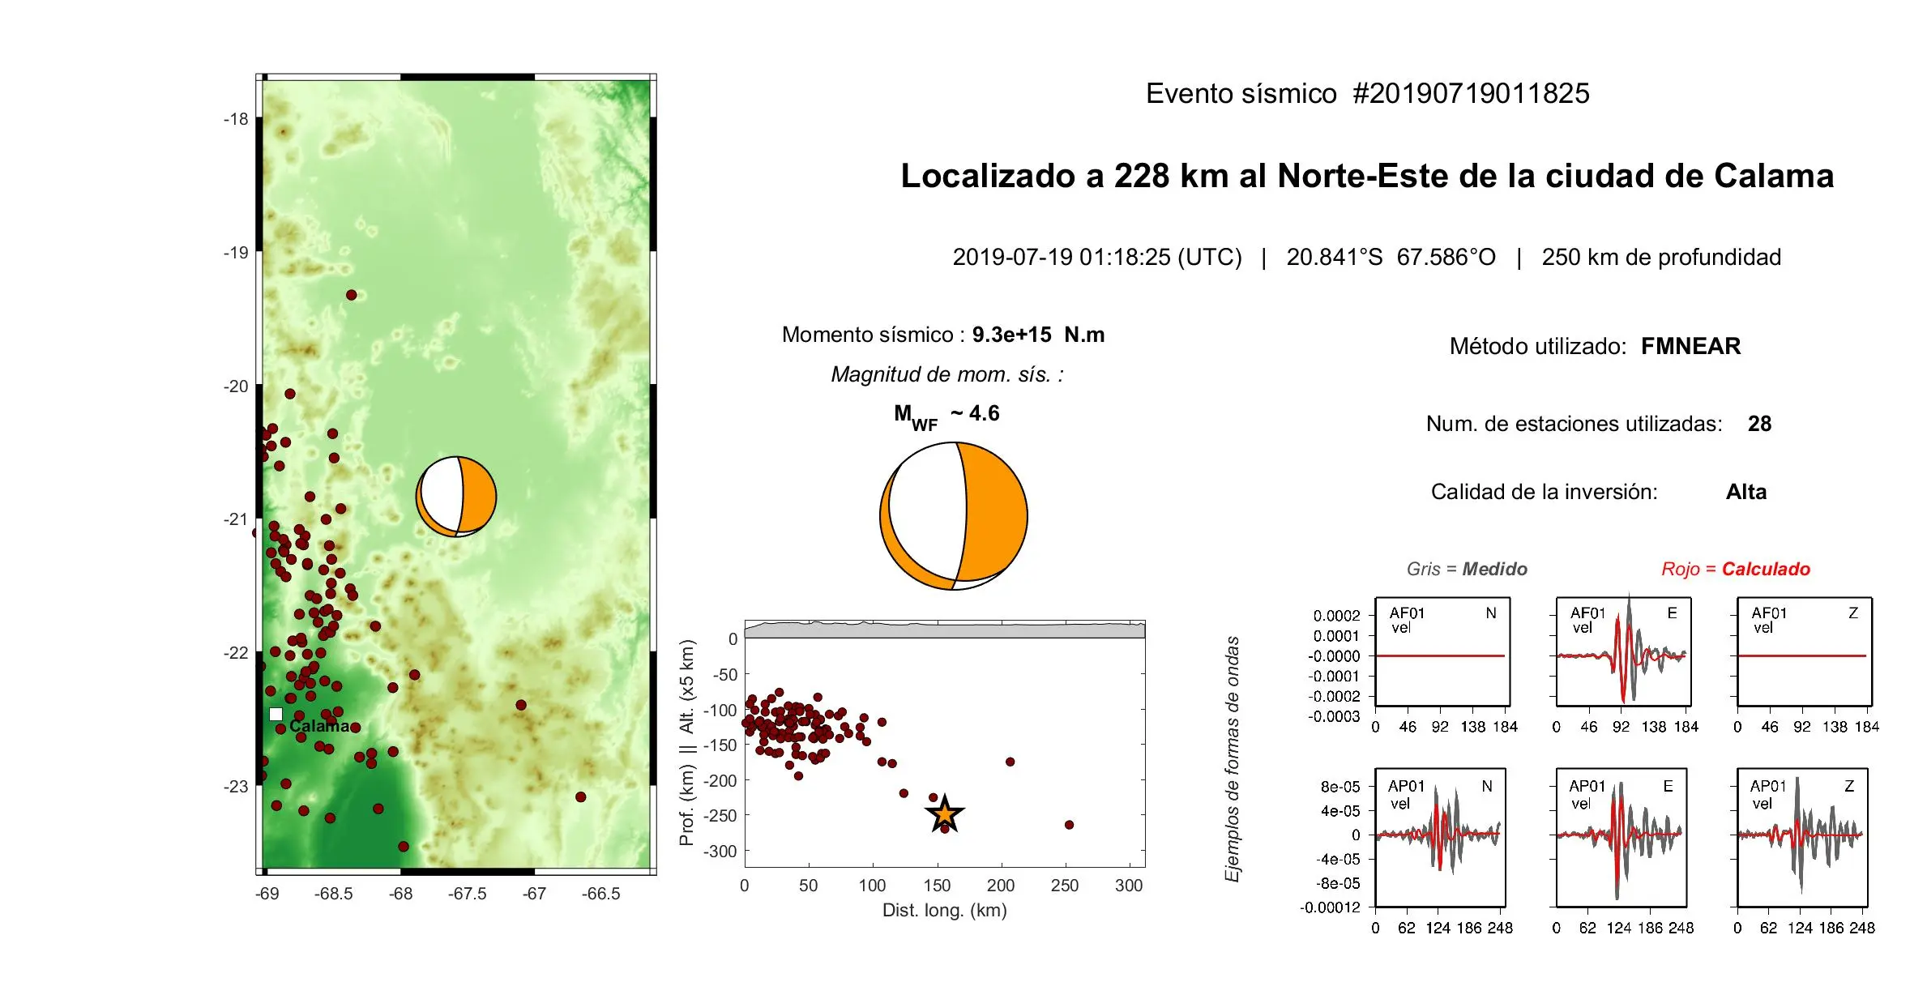Screen dimensions: 1927x982
Task: Click the '-67.5' longitude tick label
Action: click(468, 894)
